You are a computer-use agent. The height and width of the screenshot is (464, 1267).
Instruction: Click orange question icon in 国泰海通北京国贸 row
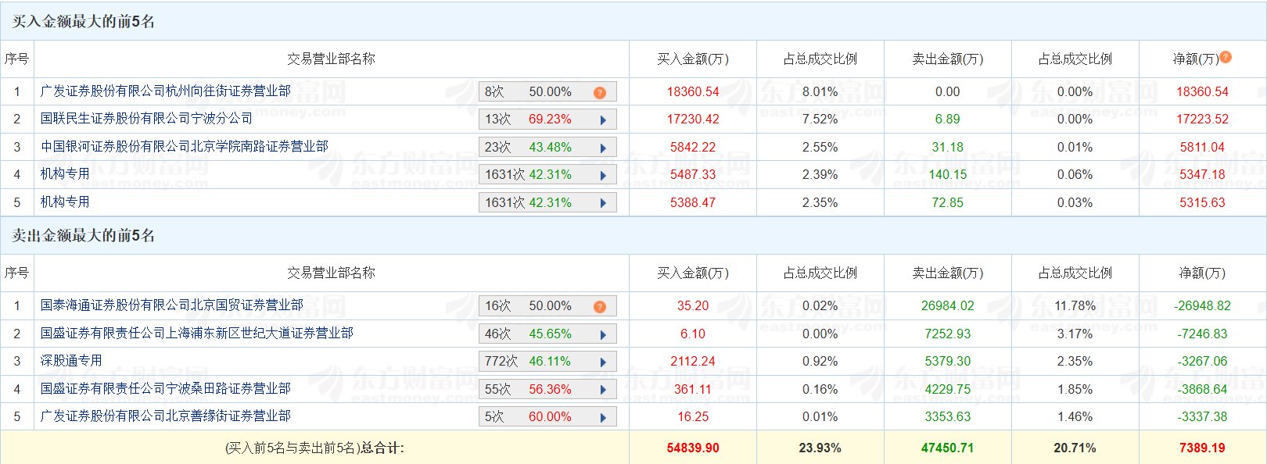click(600, 306)
